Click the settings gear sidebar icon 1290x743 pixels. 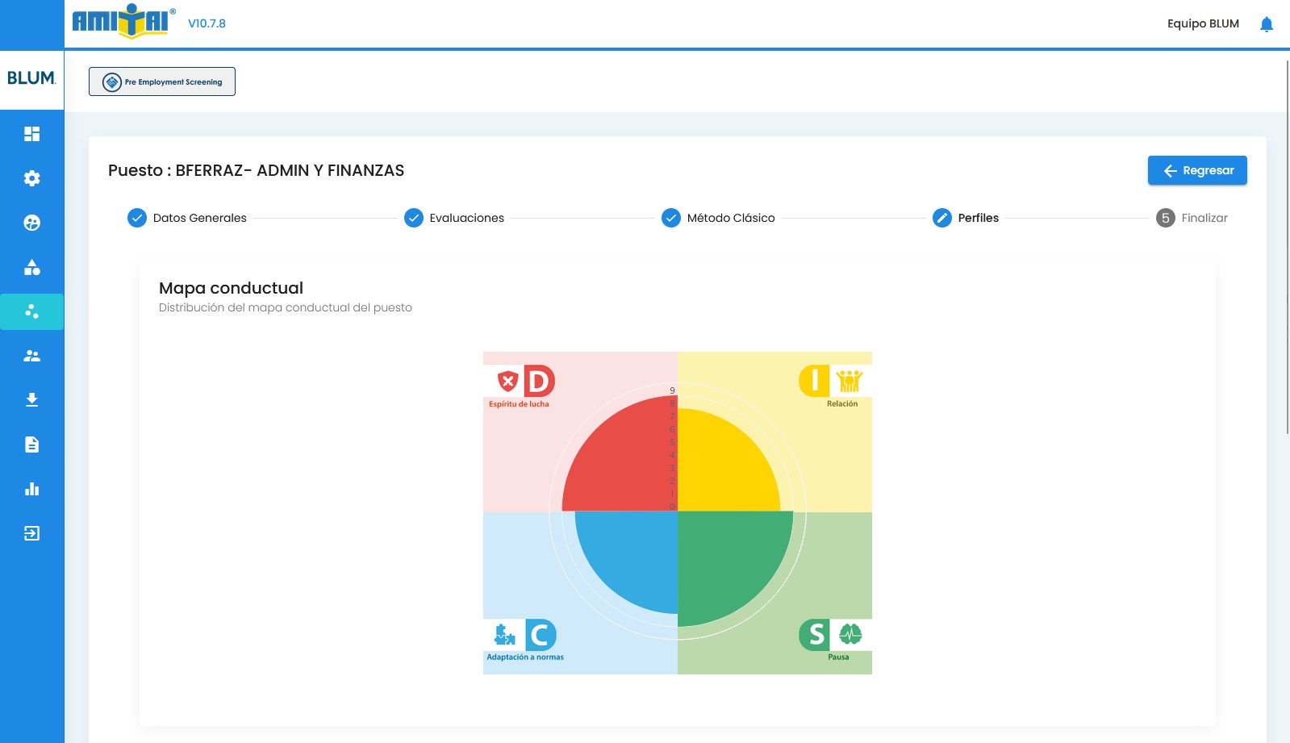tap(31, 178)
